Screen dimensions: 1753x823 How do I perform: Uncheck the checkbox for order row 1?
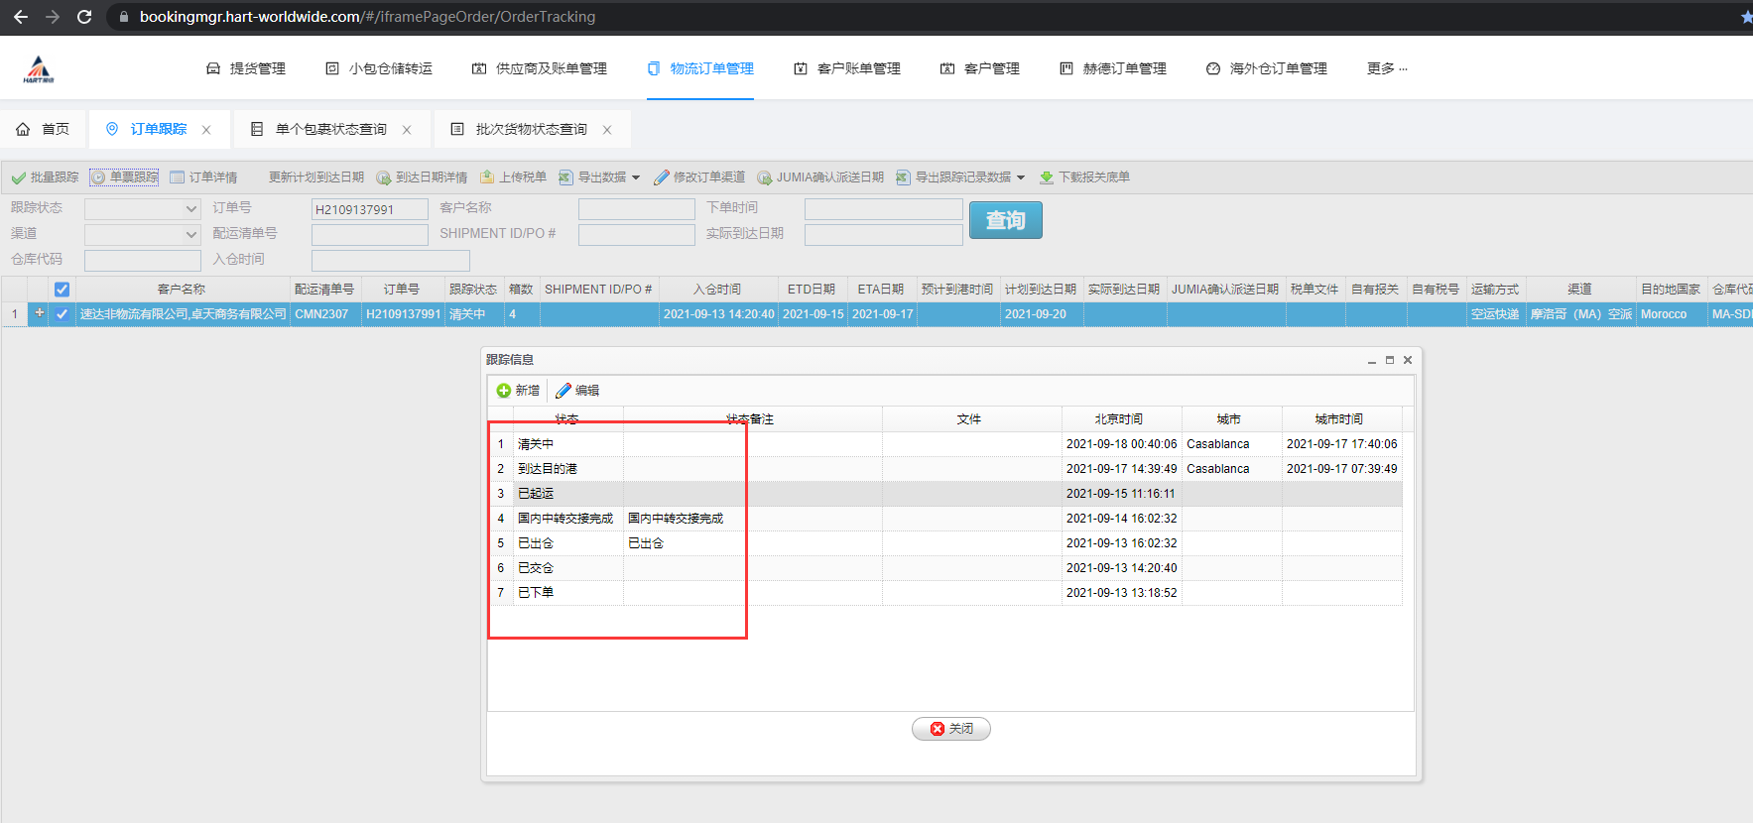coord(62,314)
